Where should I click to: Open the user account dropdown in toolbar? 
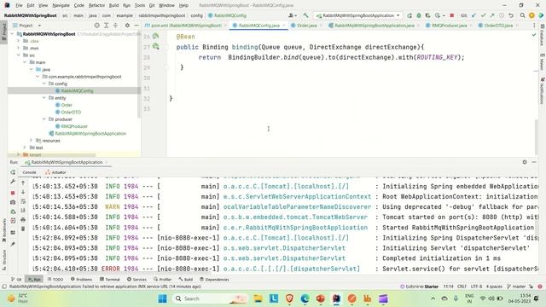[x=293, y=15]
